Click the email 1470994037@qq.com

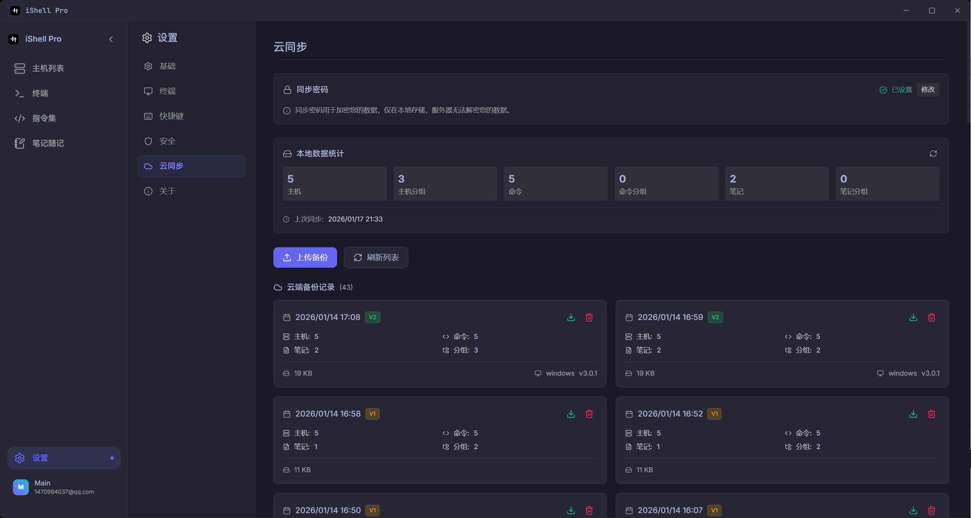click(x=64, y=492)
